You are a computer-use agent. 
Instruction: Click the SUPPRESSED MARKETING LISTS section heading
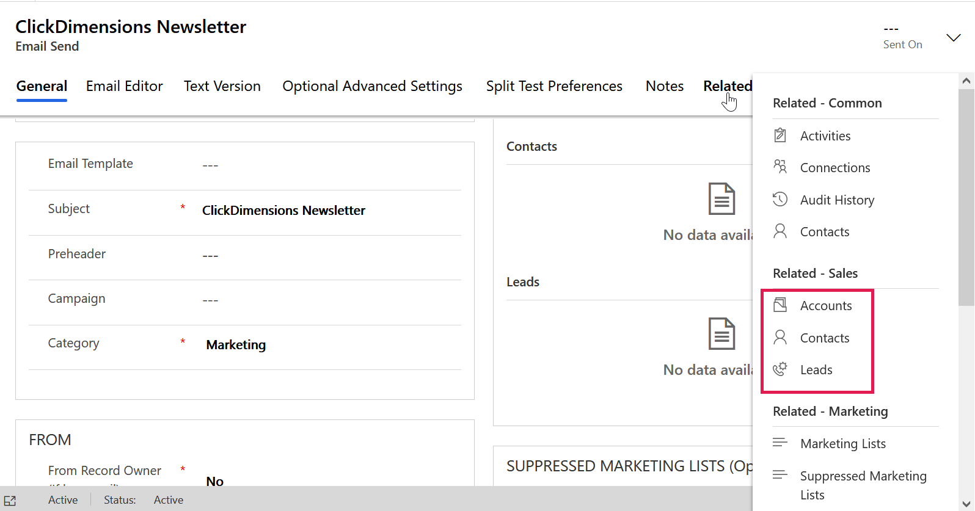pos(629,466)
